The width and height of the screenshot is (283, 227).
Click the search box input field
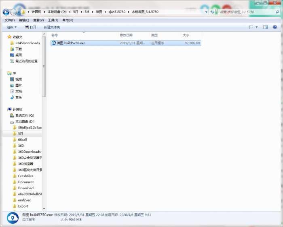point(247,12)
